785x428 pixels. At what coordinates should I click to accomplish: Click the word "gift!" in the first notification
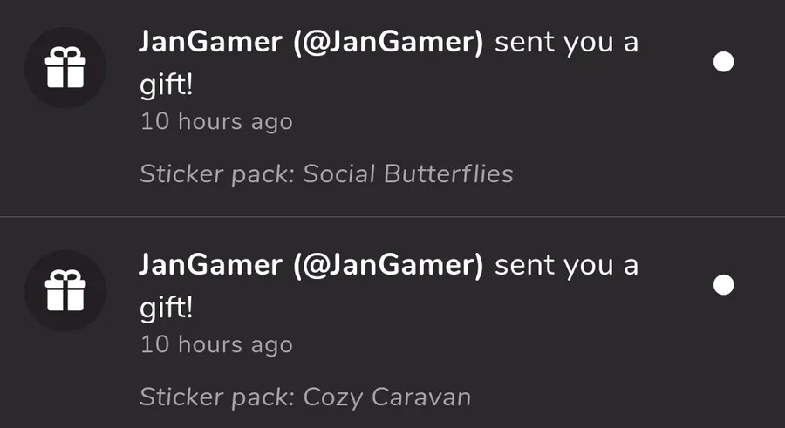click(166, 85)
